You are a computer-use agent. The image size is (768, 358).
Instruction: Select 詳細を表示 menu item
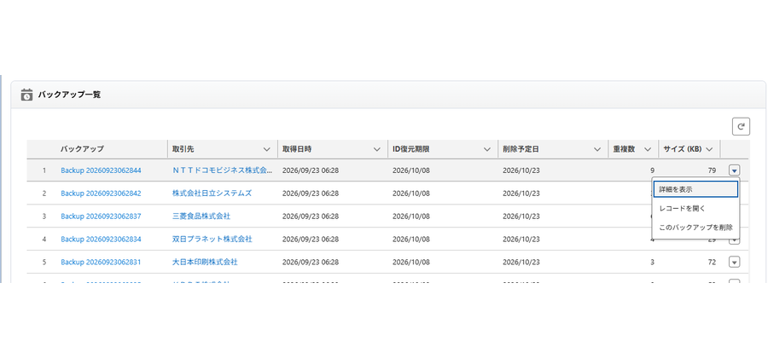pyautogui.click(x=695, y=189)
